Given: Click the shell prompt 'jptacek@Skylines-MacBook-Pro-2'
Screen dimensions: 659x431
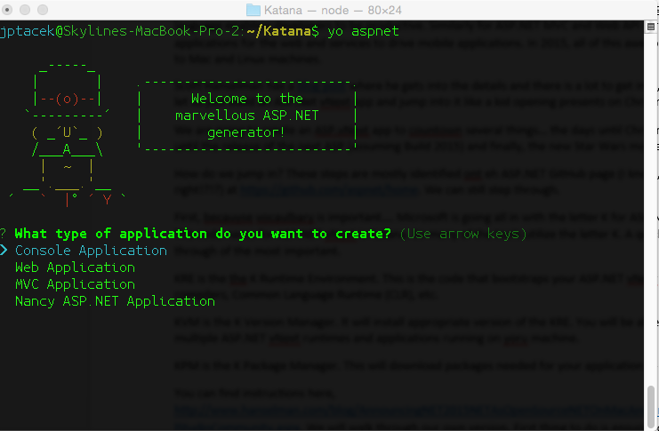Looking at the screenshot, I should [119, 31].
